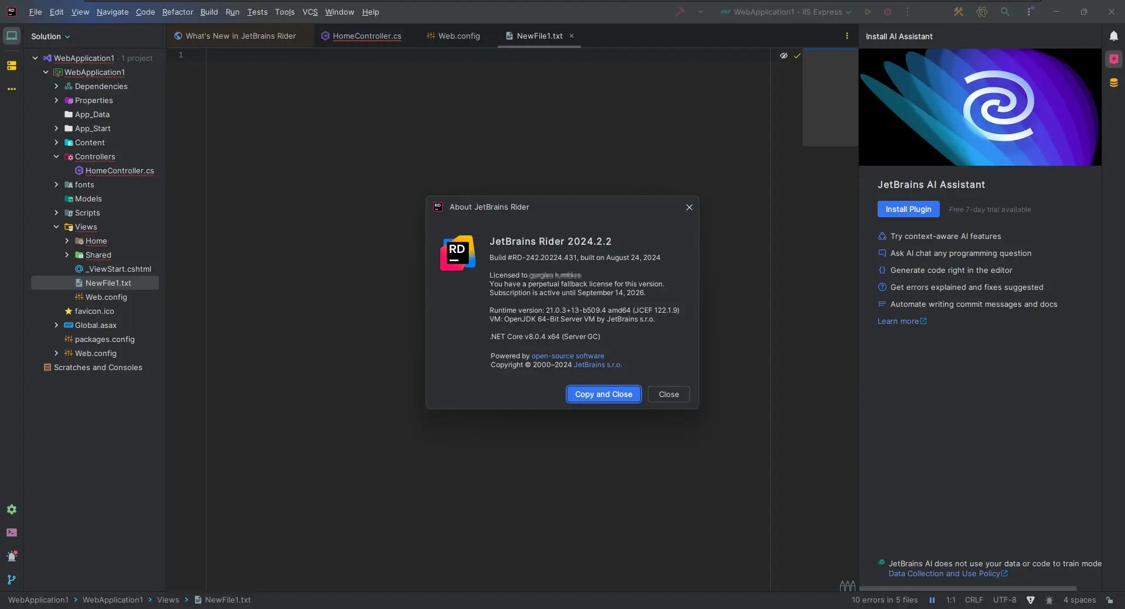Click Copy and Close in About dialog
Image resolution: width=1125 pixels, height=609 pixels.
pyautogui.click(x=603, y=394)
